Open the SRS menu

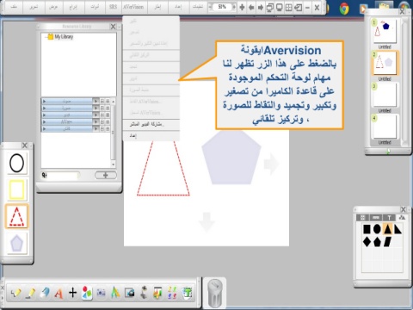coord(113,7)
